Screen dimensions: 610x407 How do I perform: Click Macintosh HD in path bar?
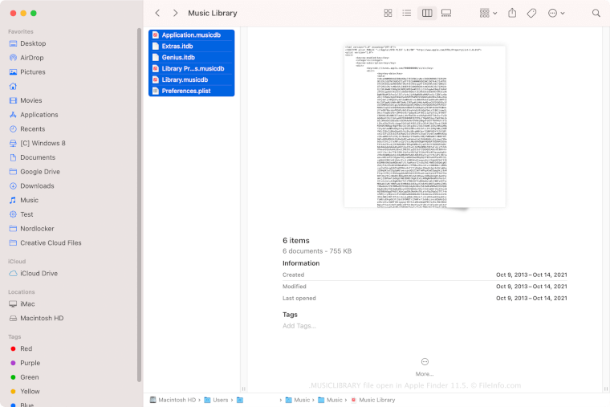(173, 400)
